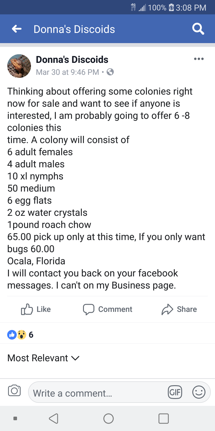Open camera to attach photo

[x=14, y=391]
